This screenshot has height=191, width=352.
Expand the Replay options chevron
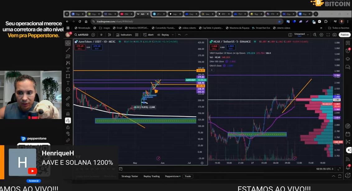172,35
